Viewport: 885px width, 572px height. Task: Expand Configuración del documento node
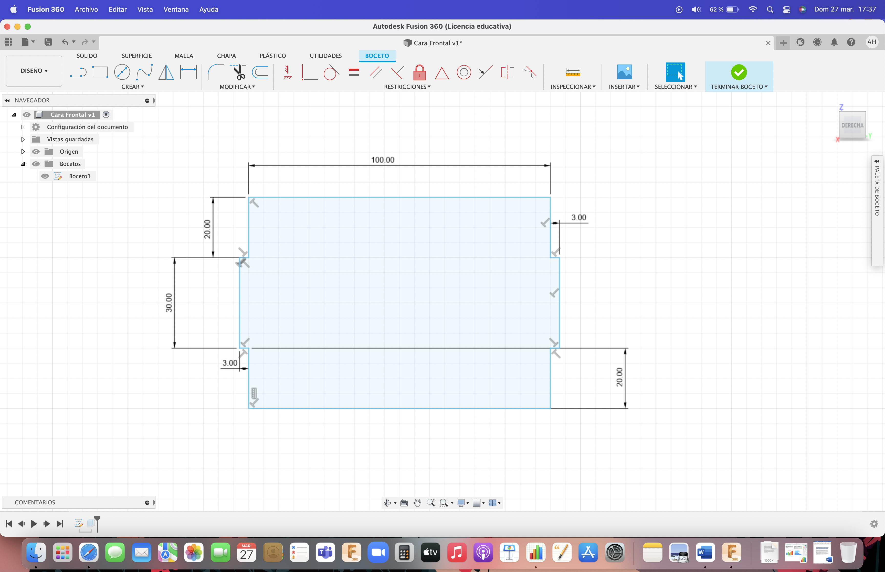(x=23, y=127)
